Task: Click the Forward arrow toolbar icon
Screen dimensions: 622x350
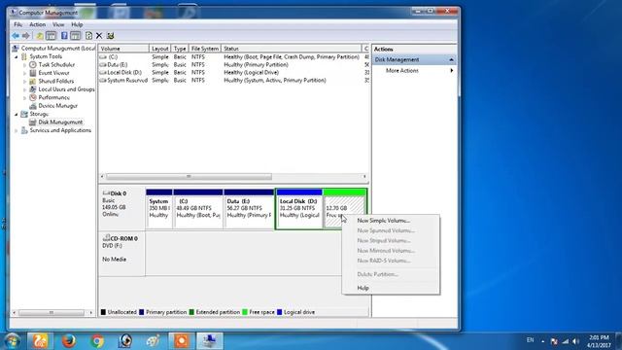Action: [26, 36]
